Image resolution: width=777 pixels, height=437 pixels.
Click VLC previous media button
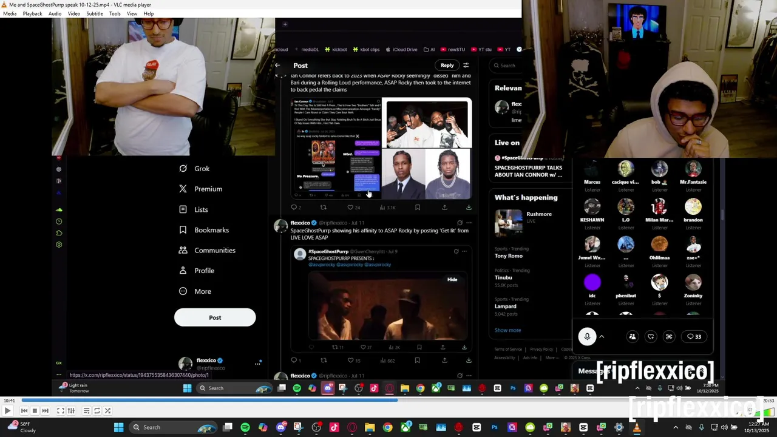pos(24,411)
